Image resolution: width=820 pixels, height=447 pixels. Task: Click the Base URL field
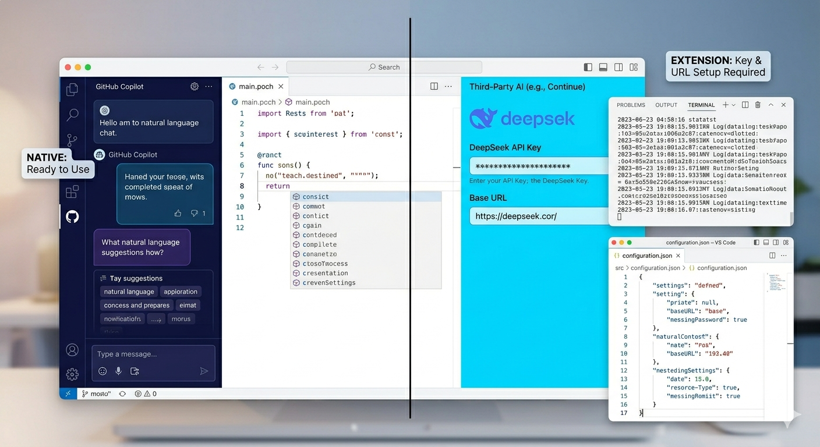[539, 216]
